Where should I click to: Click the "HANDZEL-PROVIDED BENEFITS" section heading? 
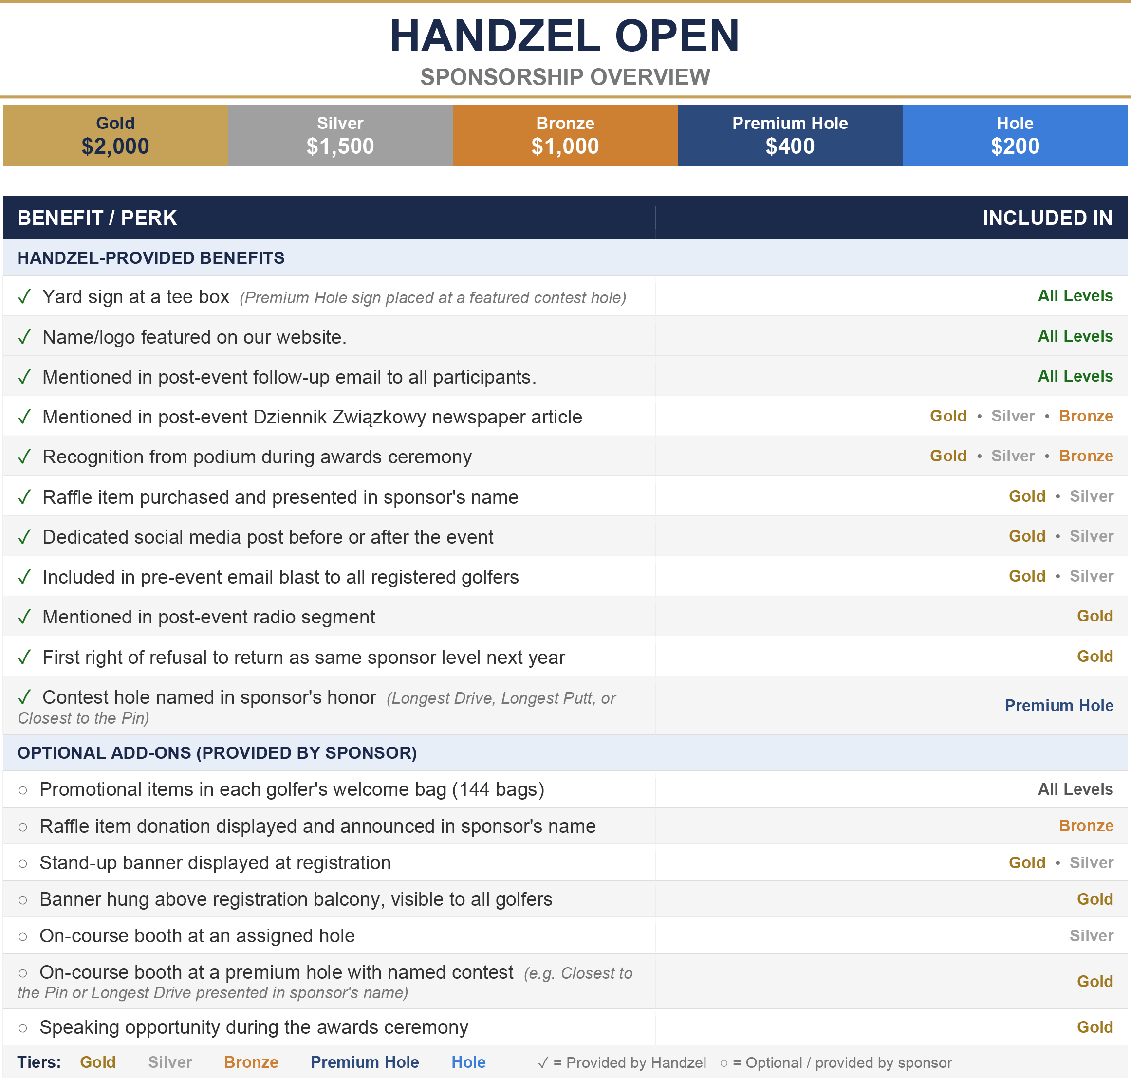[x=150, y=258]
